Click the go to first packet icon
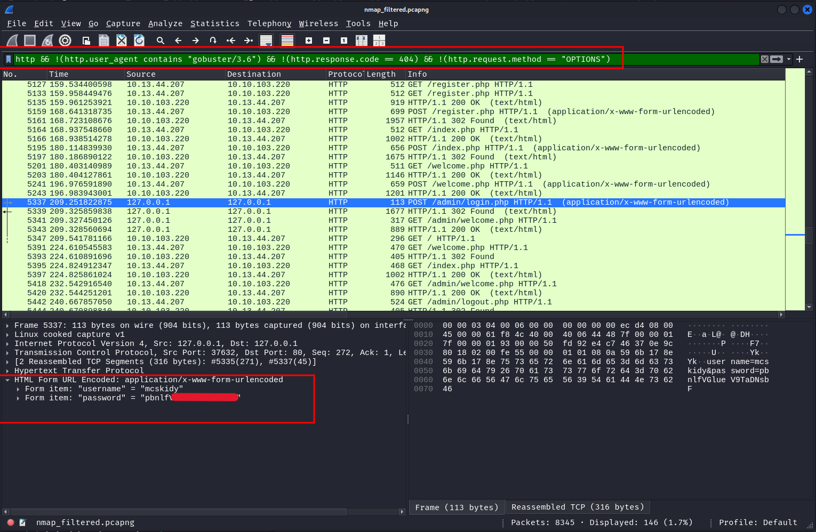 tap(231, 41)
